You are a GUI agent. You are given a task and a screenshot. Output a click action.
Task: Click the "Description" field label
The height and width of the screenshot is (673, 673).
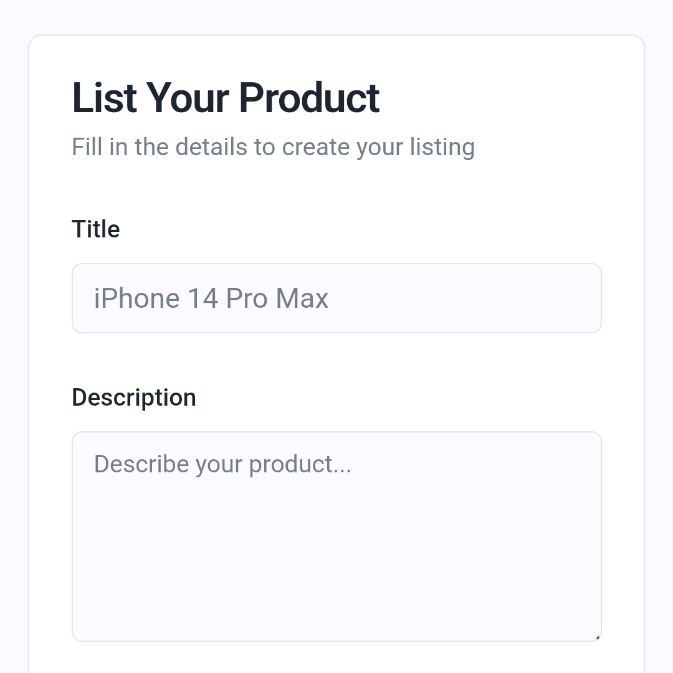click(x=134, y=398)
